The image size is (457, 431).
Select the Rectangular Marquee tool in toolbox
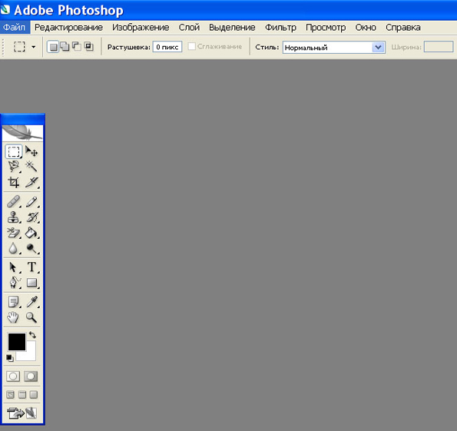[13, 151]
